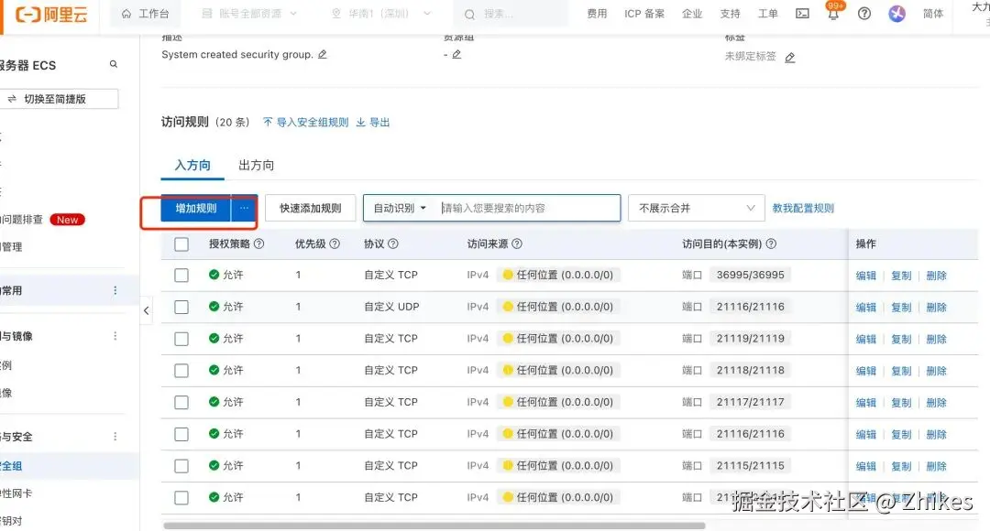990x531 pixels.
Task: Check the UDP rule for port 21116/21116
Action: click(181, 307)
